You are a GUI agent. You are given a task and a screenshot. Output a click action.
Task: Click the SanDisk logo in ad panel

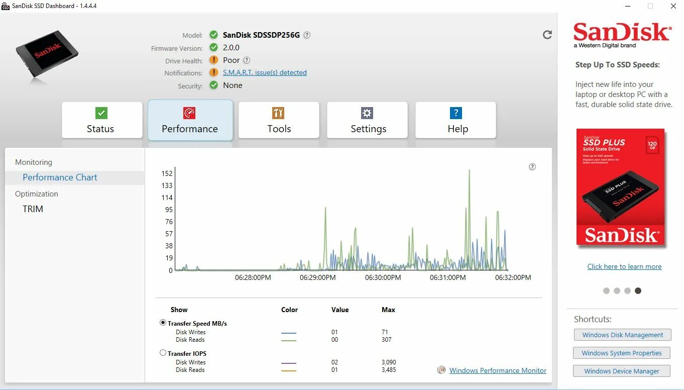click(623, 35)
